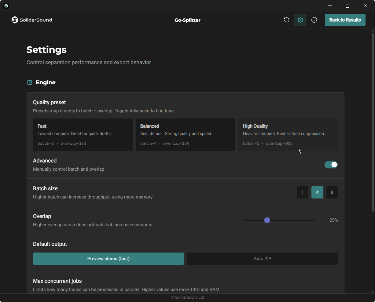This screenshot has width=375, height=302.
Task: Click the reset/refresh icon in header
Action: coord(286,20)
